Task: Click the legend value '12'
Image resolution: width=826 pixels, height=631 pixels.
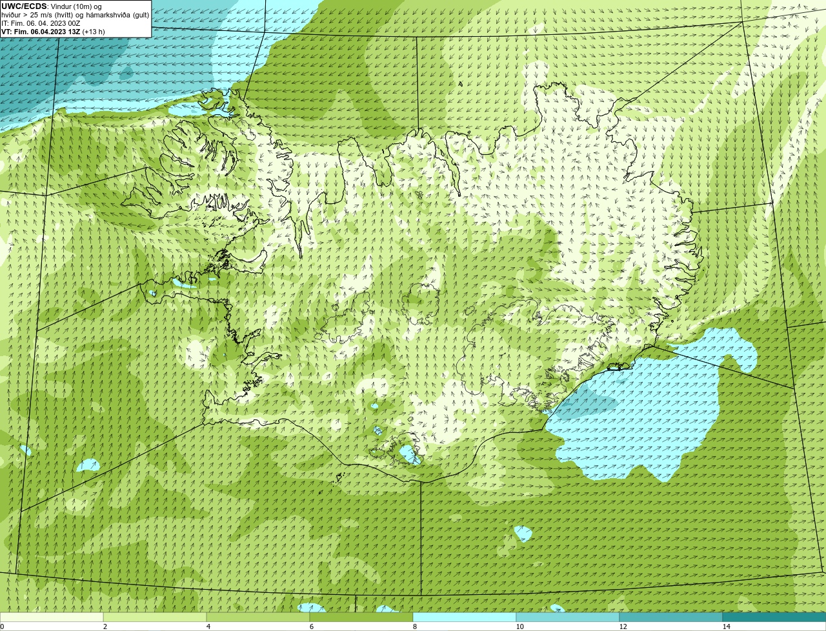Action: (623, 626)
